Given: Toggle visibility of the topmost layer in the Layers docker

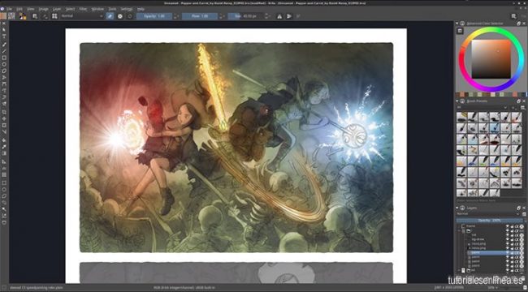Looking at the screenshot, I should coord(508,226).
